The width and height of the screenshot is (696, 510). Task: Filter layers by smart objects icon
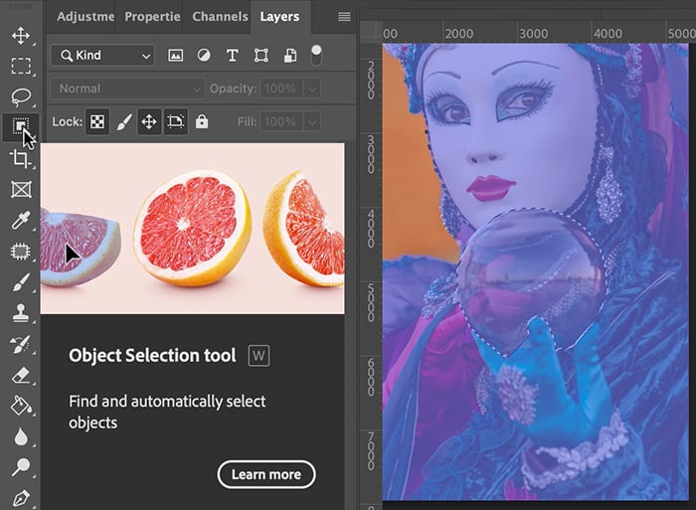290,56
